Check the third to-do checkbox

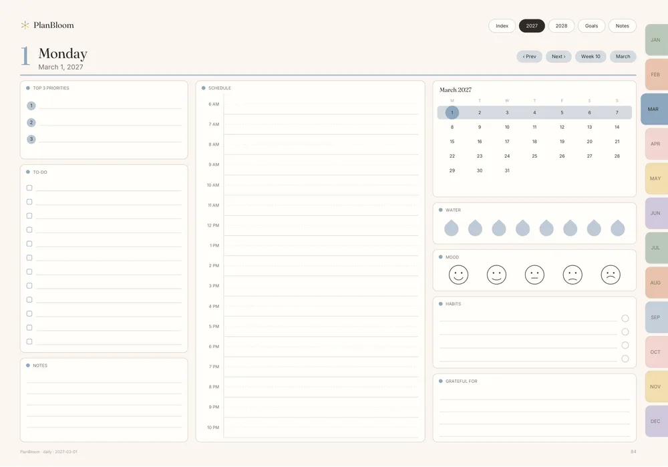coord(29,216)
